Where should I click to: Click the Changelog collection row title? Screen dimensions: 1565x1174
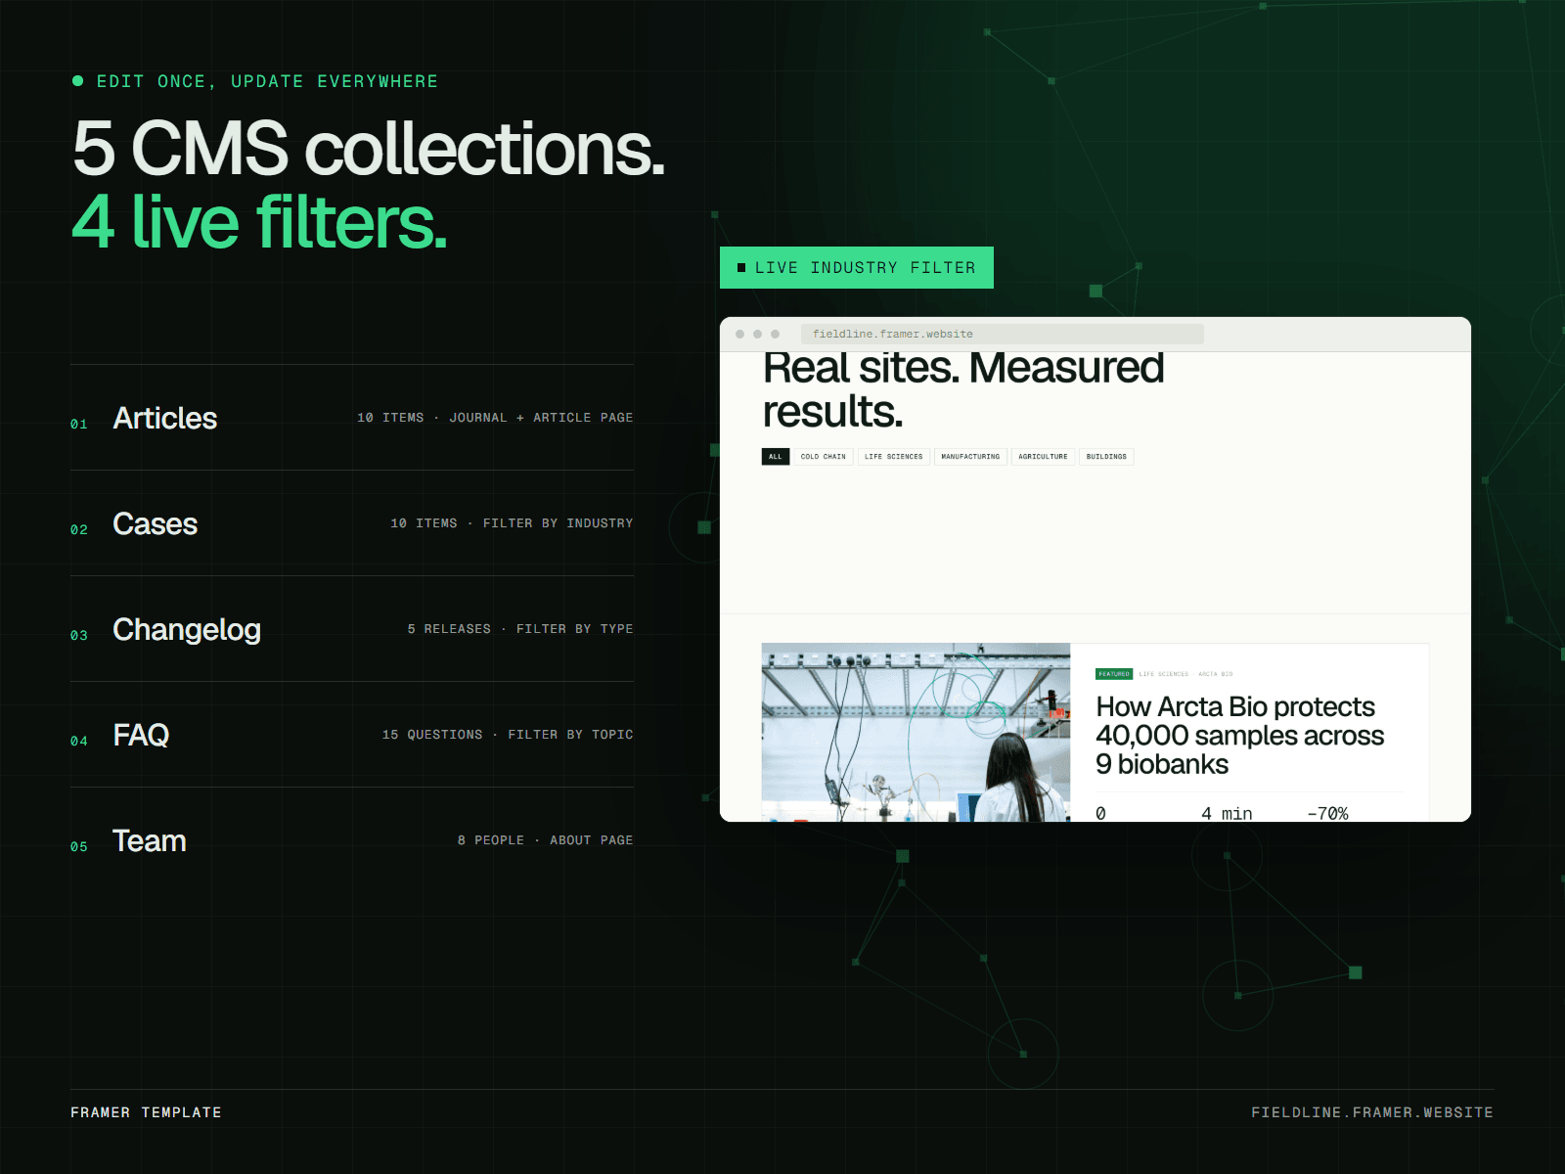[187, 629]
